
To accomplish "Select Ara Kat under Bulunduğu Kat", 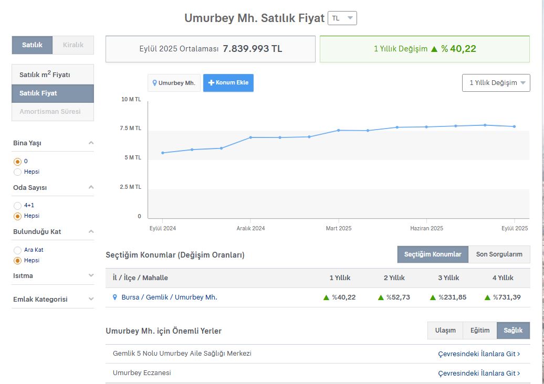I will click(17, 250).
